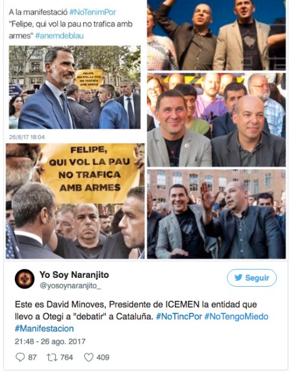Viewport: 302px width, 371px height.
Task: View the 87 replies count
Action: click(32, 357)
